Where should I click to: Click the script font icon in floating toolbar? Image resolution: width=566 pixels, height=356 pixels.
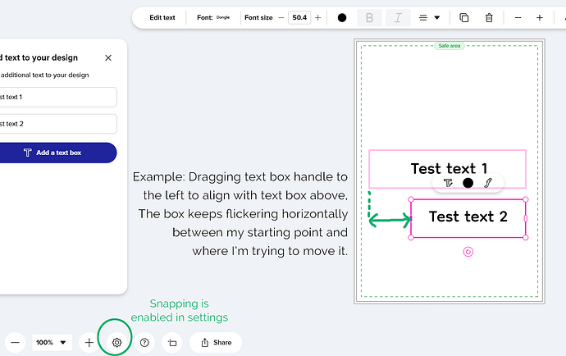tap(488, 183)
